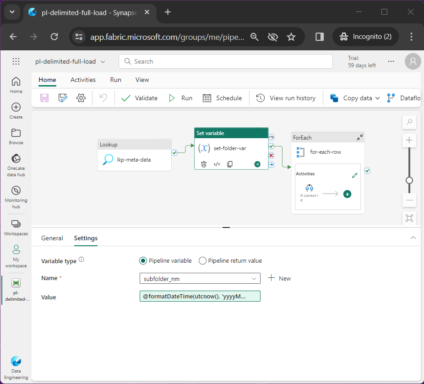This screenshot has height=384, width=424.
Task: Delete the set-folder-var activity with trash icon
Action: click(x=204, y=164)
